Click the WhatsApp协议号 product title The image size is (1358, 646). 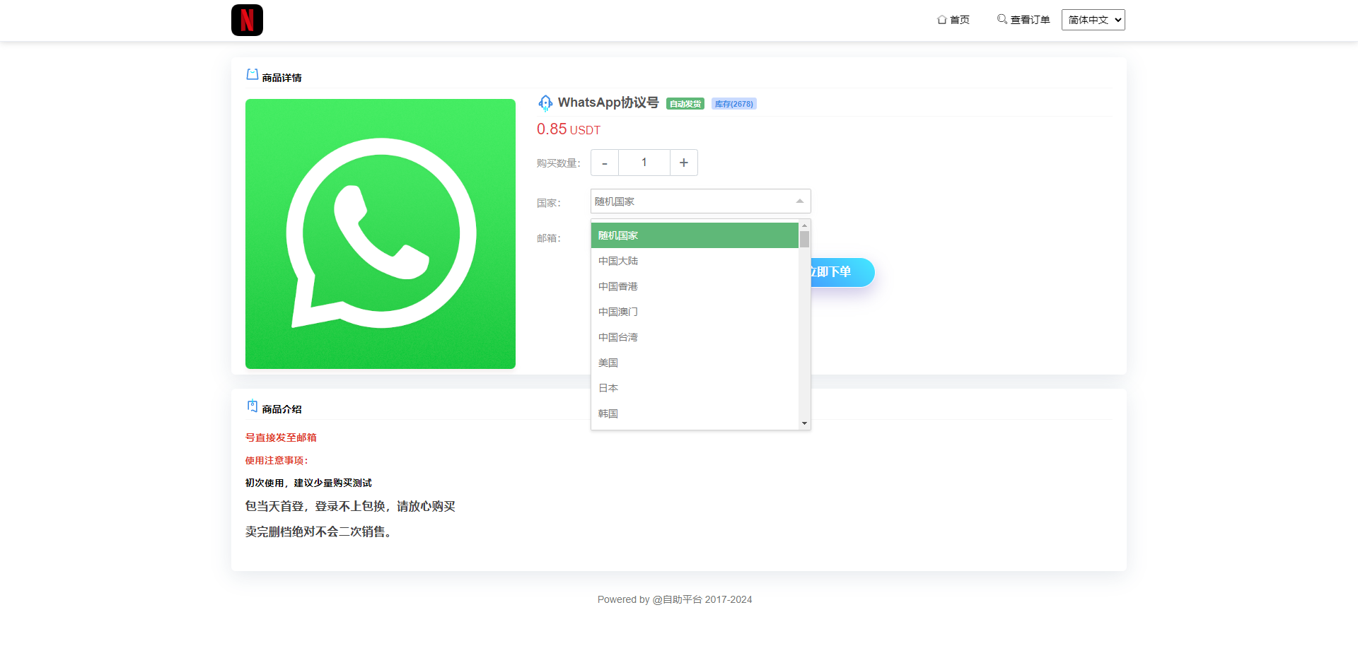(608, 102)
